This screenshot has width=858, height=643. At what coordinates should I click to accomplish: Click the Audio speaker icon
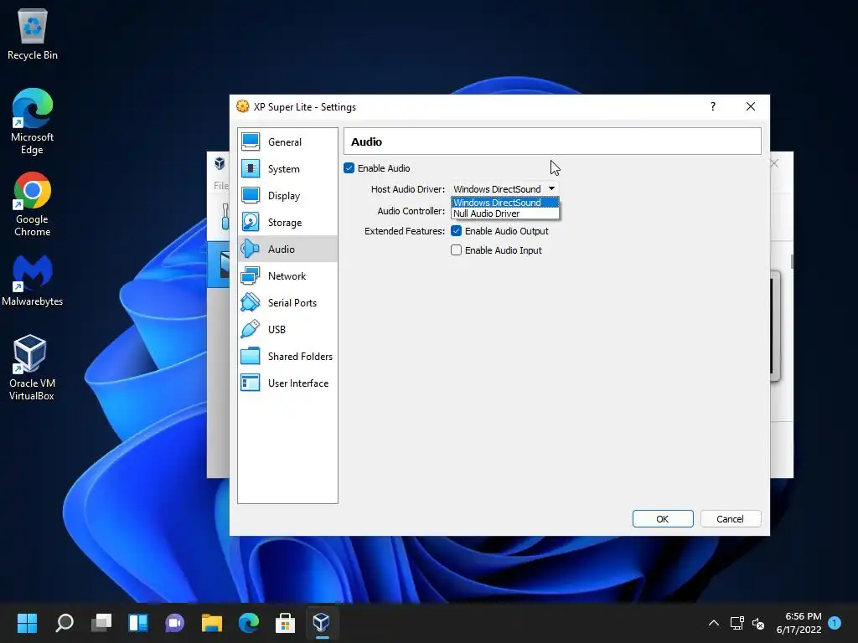click(251, 249)
